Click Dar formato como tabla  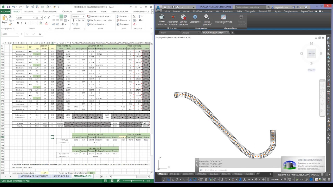pos(100,20)
